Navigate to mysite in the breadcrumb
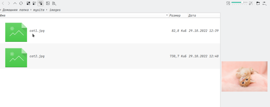The height and width of the screenshot is (107, 270). point(38,10)
